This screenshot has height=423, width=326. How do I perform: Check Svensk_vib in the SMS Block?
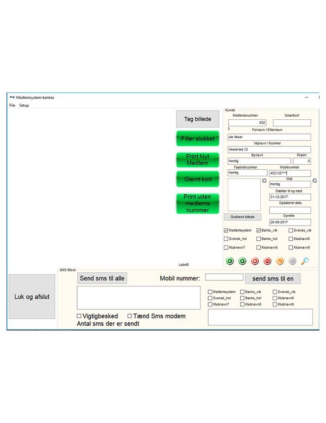(275, 292)
